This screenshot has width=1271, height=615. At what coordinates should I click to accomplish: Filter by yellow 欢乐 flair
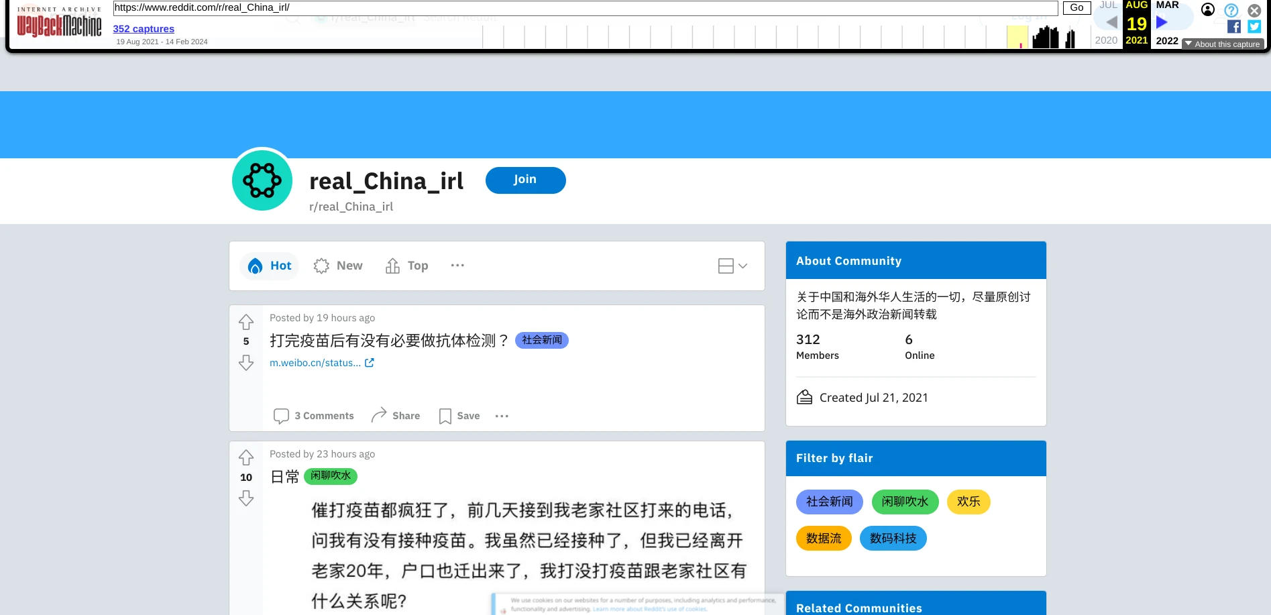968,502
